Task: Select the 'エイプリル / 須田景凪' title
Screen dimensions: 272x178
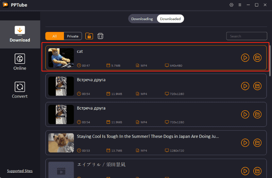Action: [x=101, y=164]
